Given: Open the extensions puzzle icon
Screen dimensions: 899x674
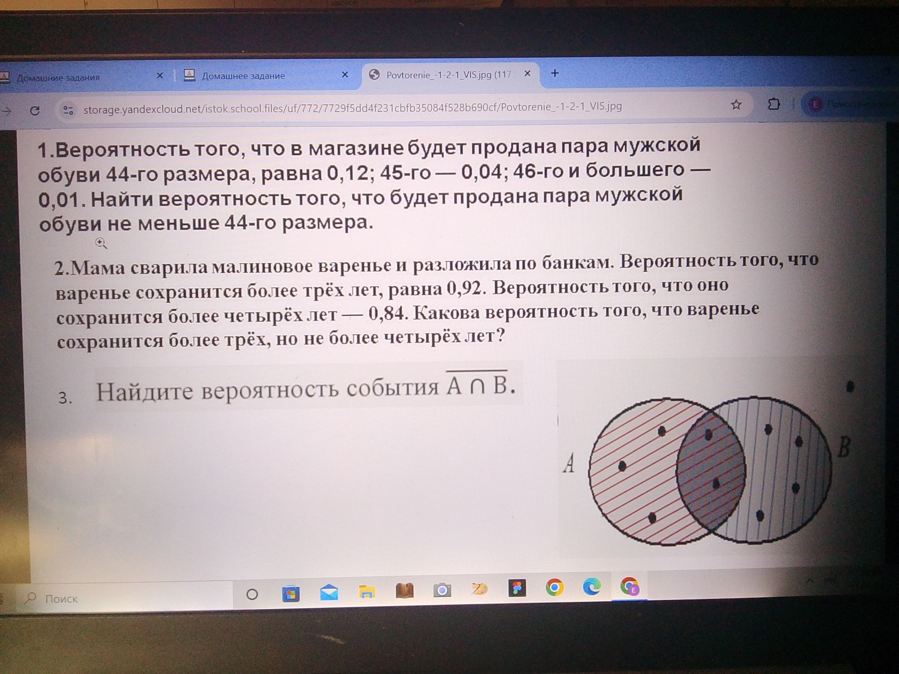Looking at the screenshot, I should click(x=774, y=104).
